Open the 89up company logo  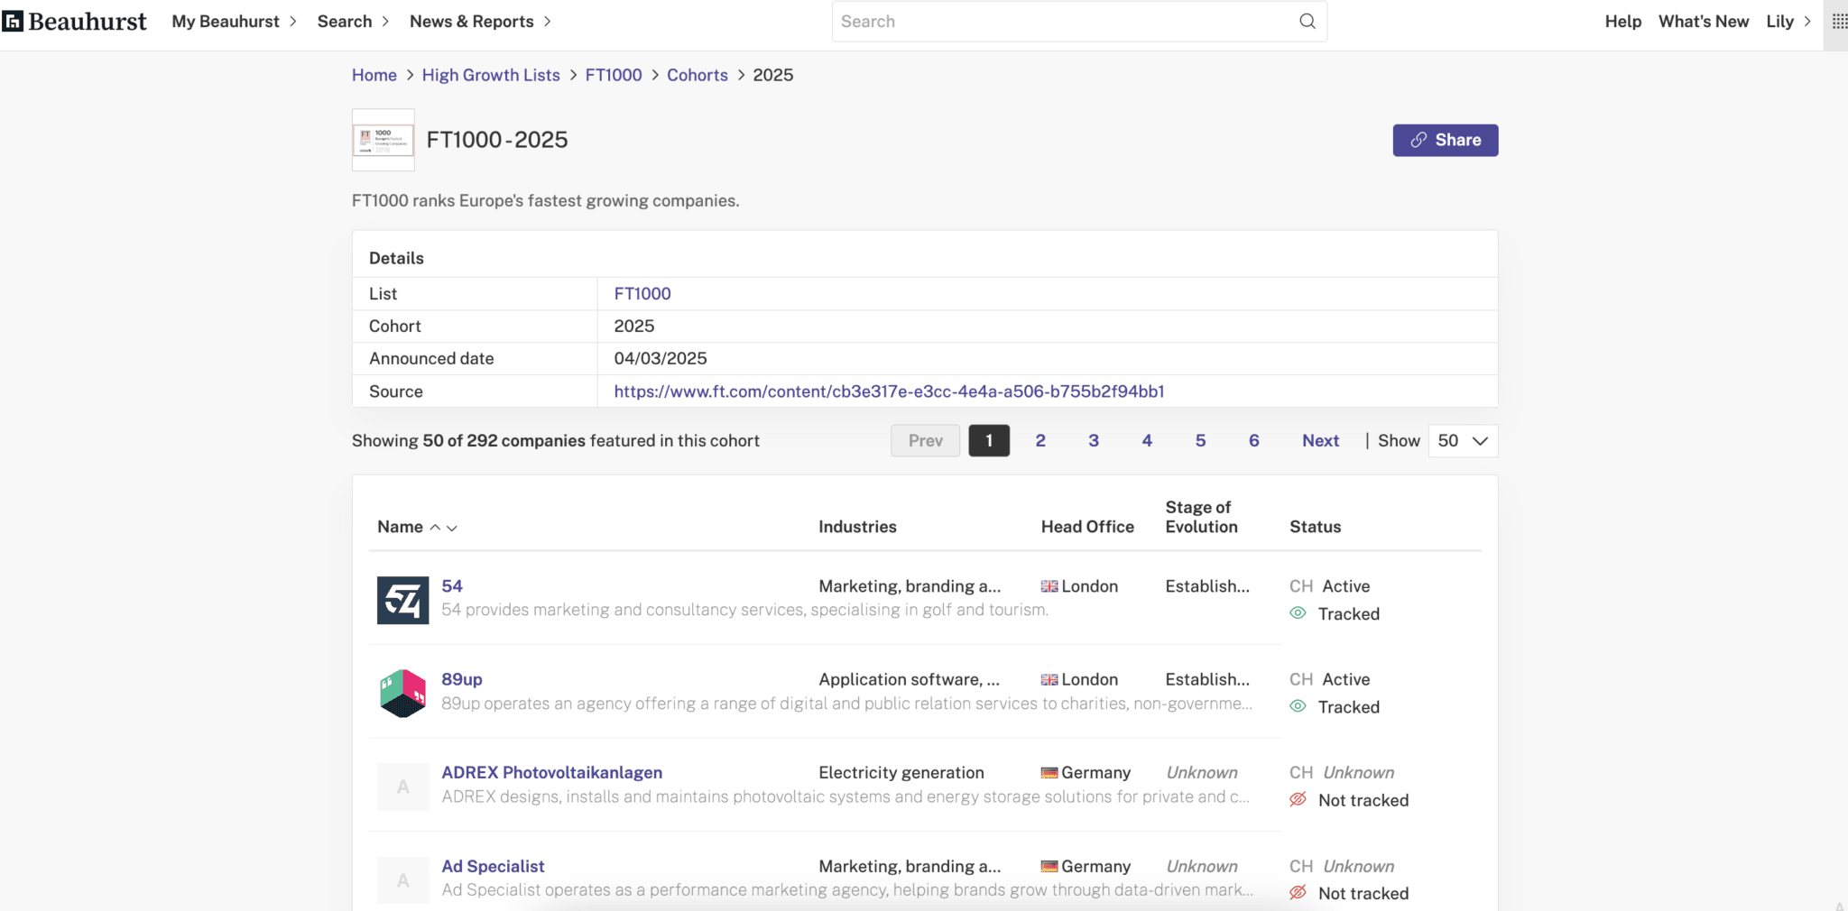(402, 693)
